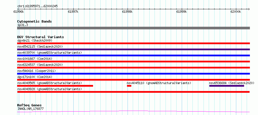The image size is (258, 115).
Task: Click the red nsv4049928 variant bar
Action: (133, 92)
